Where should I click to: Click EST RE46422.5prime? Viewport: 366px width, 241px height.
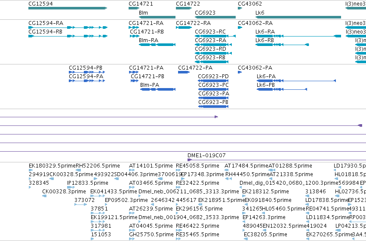[x=178, y=231]
